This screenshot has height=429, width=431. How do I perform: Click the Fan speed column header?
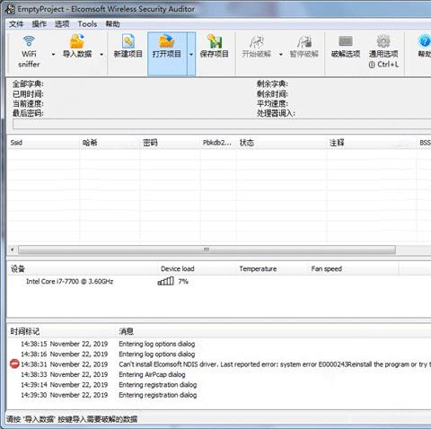[354, 268]
